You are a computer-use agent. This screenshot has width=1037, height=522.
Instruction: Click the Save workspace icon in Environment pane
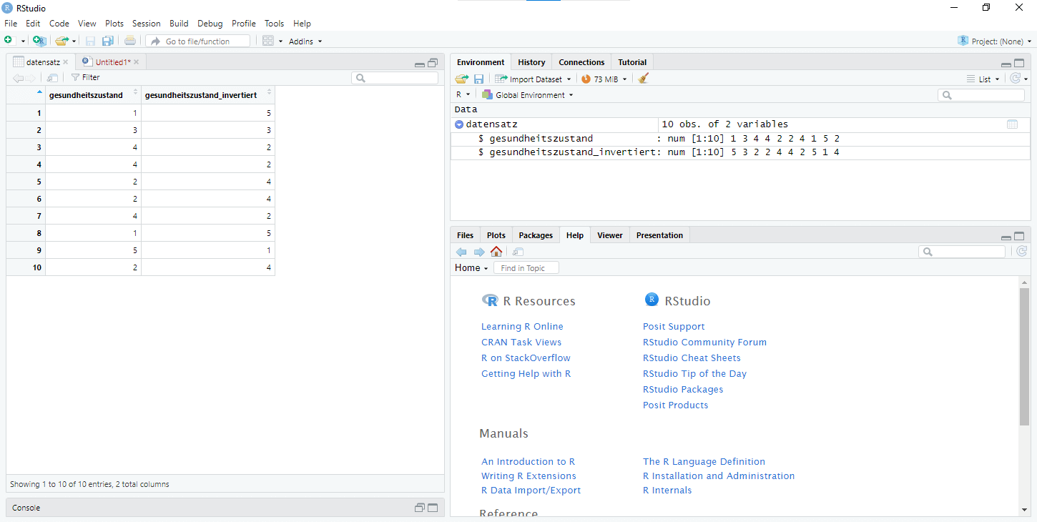479,79
